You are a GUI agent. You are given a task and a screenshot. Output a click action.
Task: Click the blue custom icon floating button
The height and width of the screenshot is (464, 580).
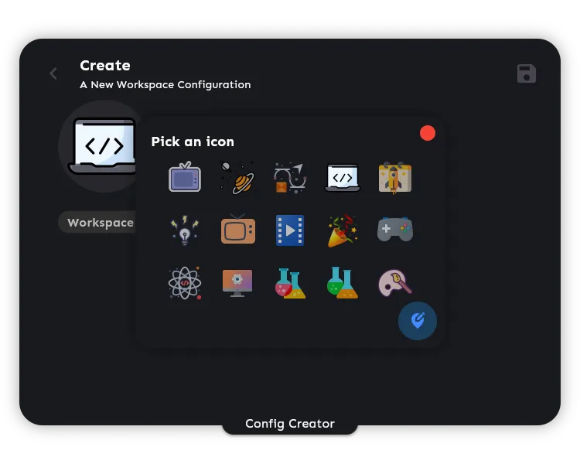click(x=418, y=320)
